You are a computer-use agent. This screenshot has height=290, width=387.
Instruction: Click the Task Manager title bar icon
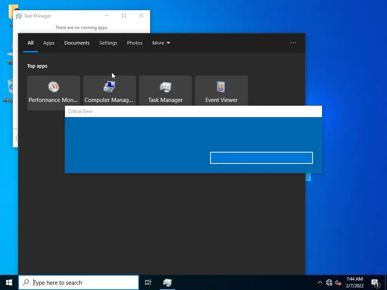(x=19, y=16)
